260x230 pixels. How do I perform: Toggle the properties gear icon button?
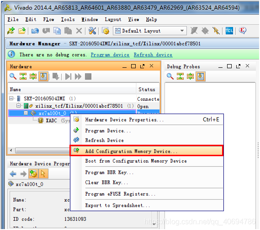33,174
